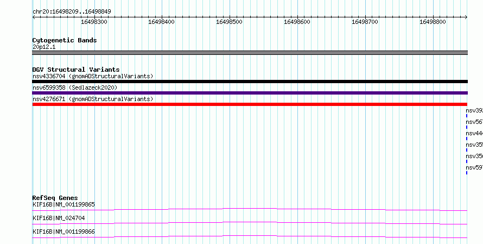Click ruler position 16498800
The height and width of the screenshot is (244, 483).
(433, 22)
